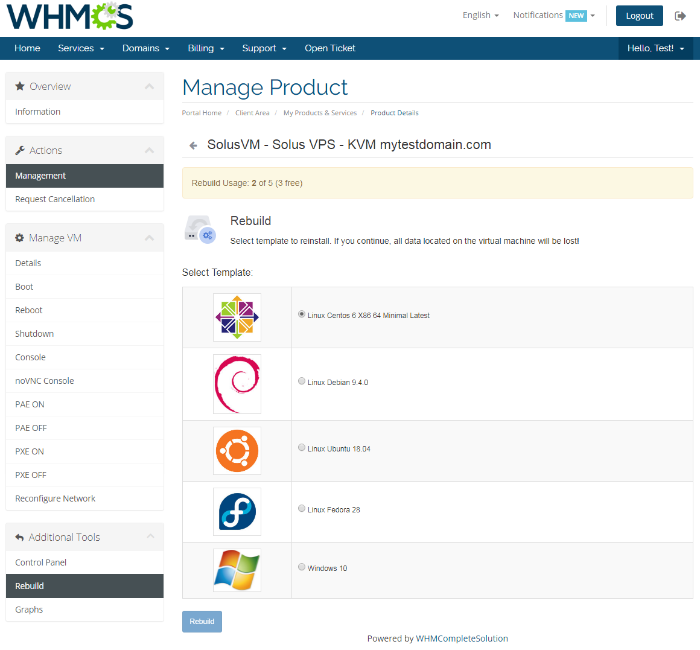Click the WHMCS logo in the header
Screen dimensions: 700x650
pyautogui.click(x=69, y=17)
